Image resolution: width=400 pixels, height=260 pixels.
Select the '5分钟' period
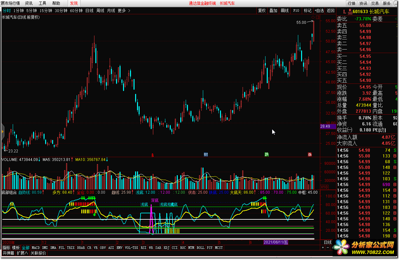31,10
